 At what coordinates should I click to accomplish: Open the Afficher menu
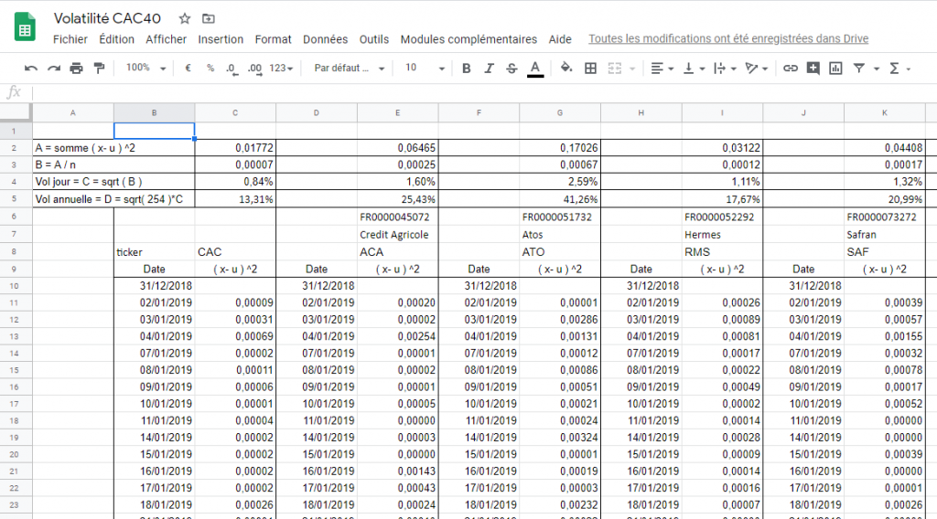click(x=167, y=39)
